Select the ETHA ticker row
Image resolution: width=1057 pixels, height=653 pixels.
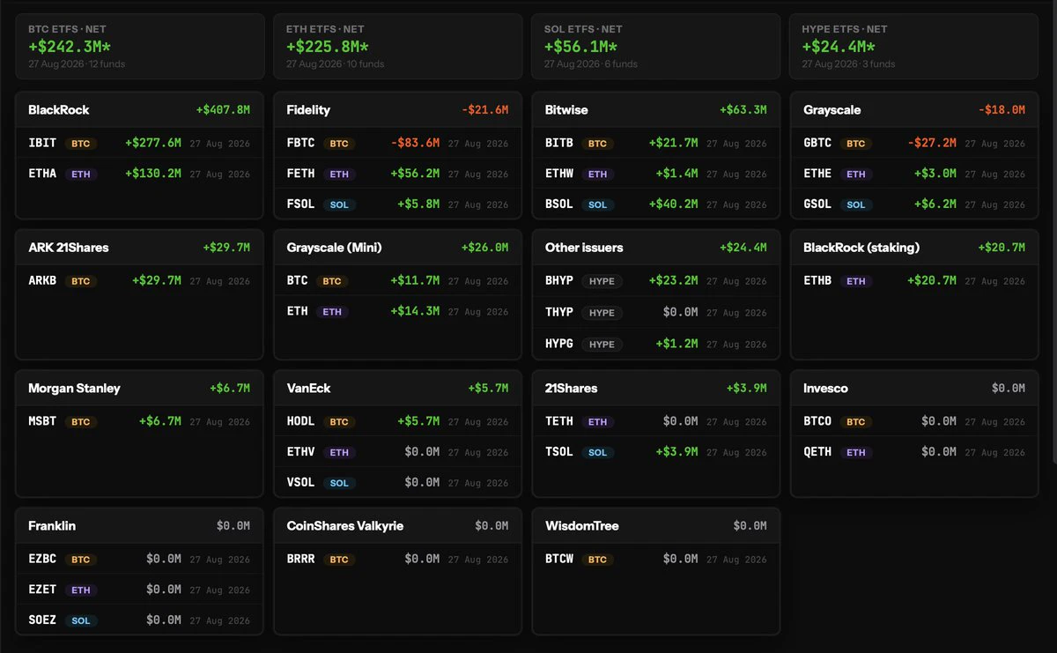[x=140, y=174]
